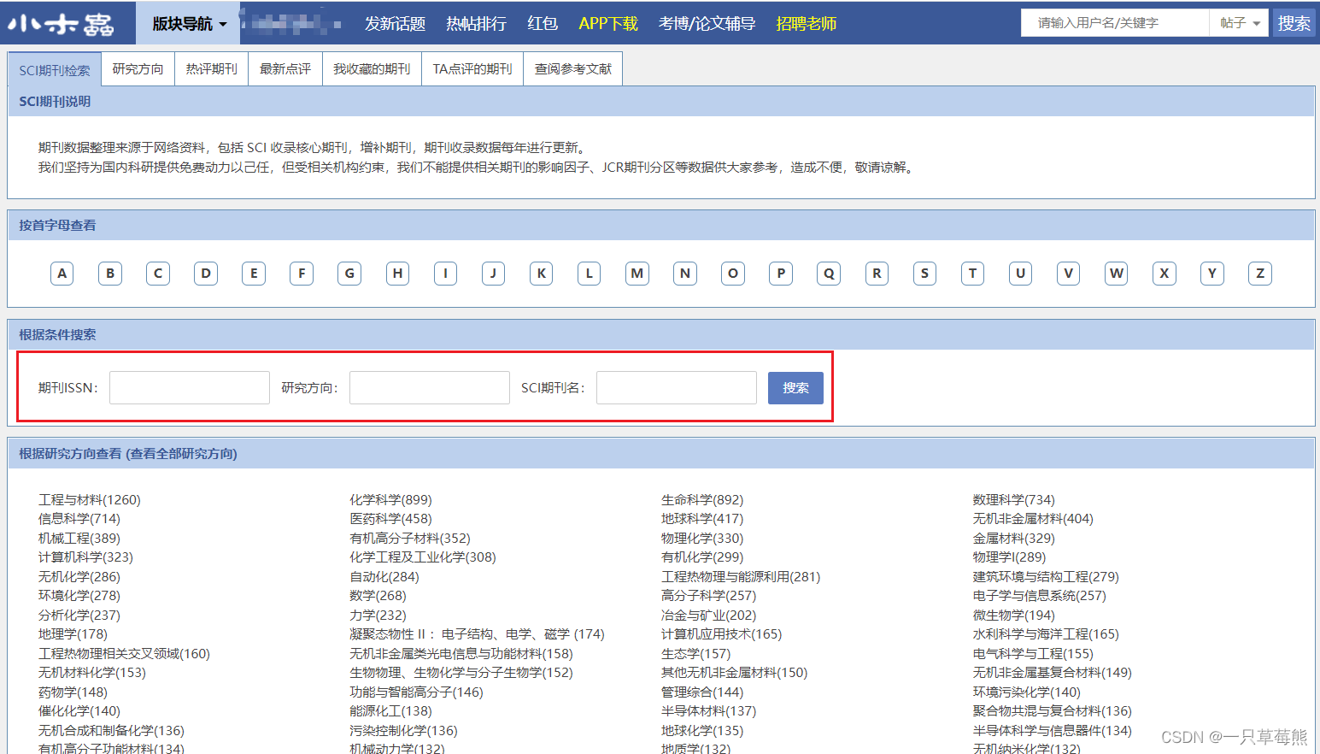Select letter G journal filter

(x=349, y=274)
